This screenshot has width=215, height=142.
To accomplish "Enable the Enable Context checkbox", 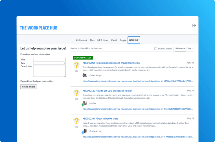I will pyautogui.click(x=156, y=49).
